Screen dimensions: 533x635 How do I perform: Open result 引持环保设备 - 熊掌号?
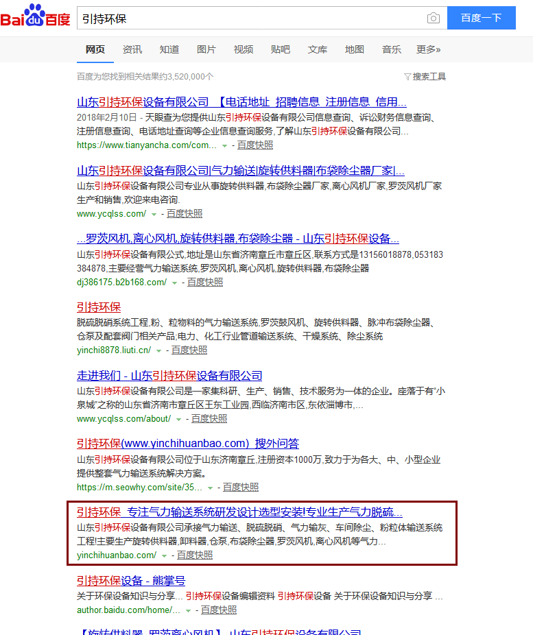pos(131,580)
